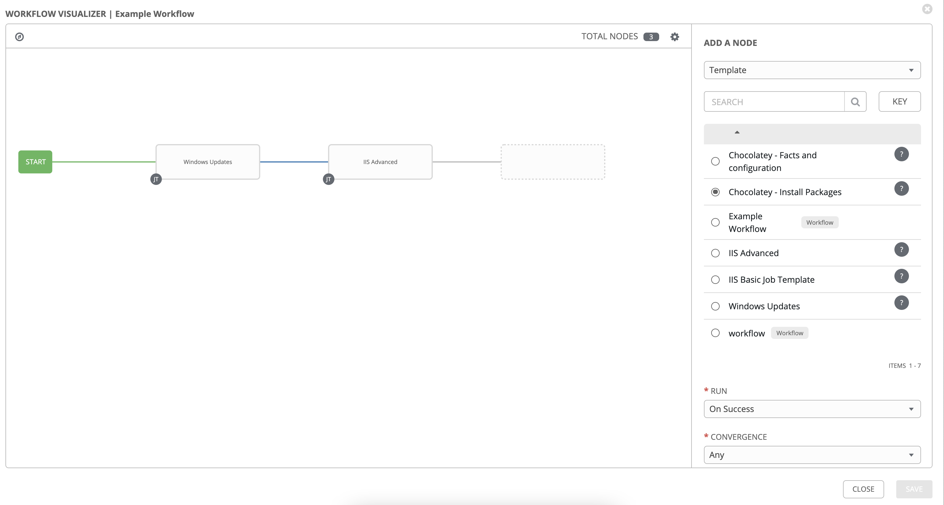Open the Template type dropdown
944x505 pixels.
812,70
